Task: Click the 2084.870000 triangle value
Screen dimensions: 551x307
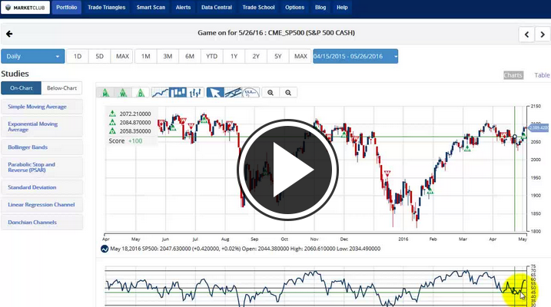Action: (135, 123)
